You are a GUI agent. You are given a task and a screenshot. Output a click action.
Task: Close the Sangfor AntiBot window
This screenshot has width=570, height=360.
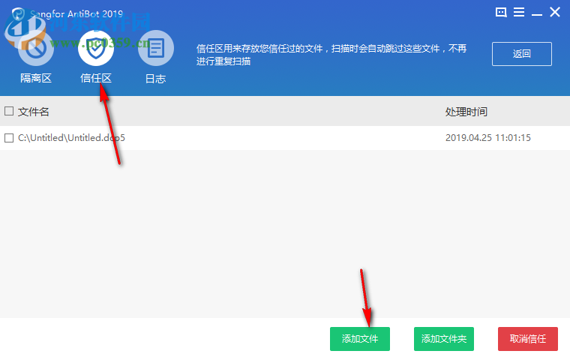(x=555, y=12)
